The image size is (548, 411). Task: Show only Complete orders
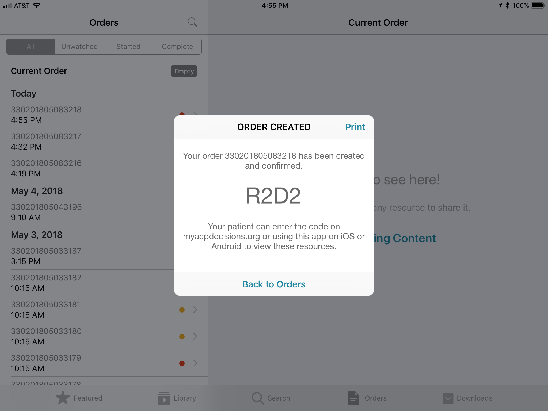pos(177,47)
